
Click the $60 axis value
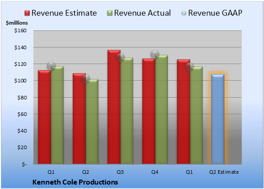coord(22,114)
